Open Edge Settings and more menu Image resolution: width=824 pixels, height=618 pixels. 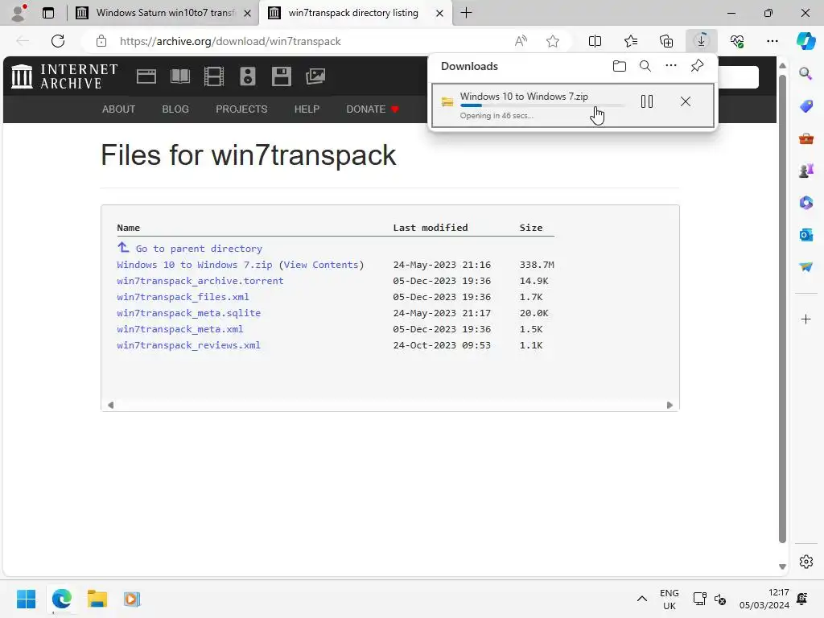click(772, 41)
